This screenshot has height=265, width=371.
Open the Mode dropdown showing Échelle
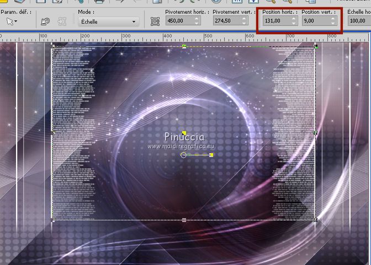[x=108, y=21]
